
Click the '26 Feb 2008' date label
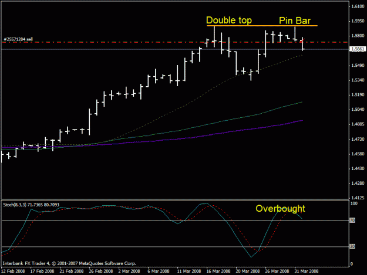101,271
